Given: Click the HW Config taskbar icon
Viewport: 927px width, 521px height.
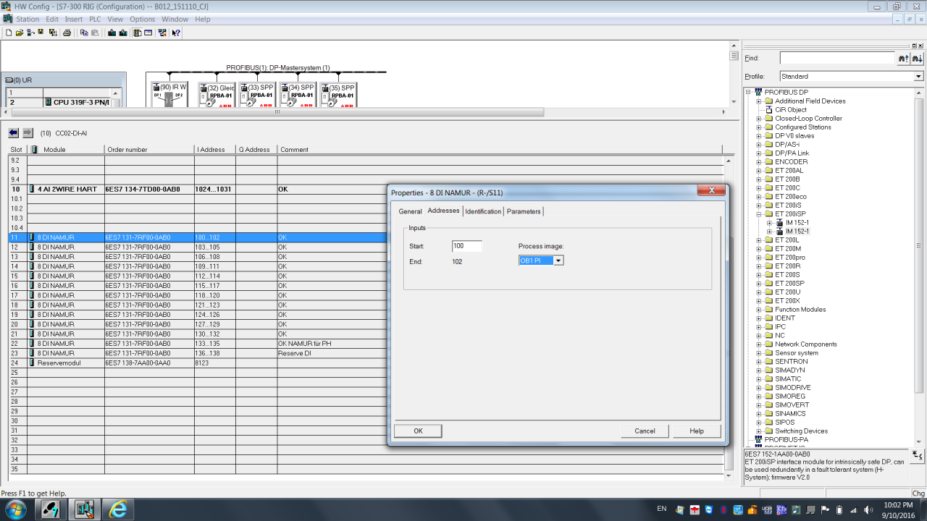Looking at the screenshot, I should click(84, 509).
